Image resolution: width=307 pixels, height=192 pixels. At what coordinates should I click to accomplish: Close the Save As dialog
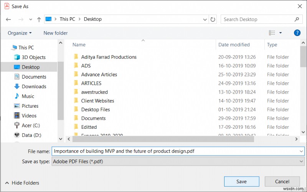[x=300, y=6]
